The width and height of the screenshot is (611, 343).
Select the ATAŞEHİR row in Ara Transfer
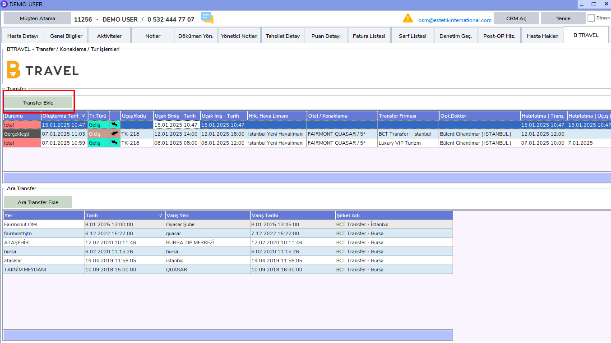tap(228, 242)
